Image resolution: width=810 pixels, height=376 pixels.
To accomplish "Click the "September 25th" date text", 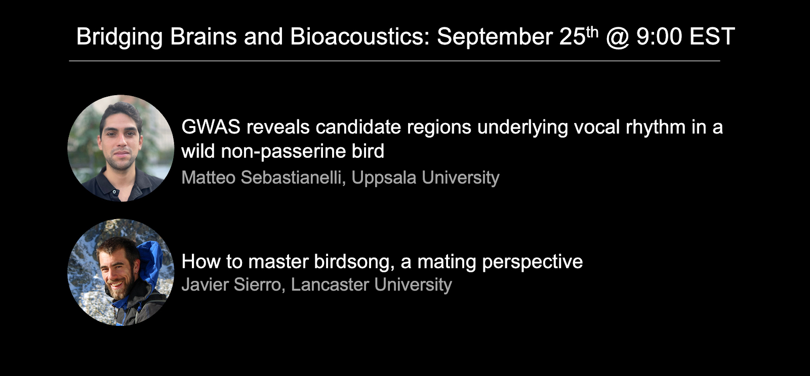I will (x=517, y=37).
